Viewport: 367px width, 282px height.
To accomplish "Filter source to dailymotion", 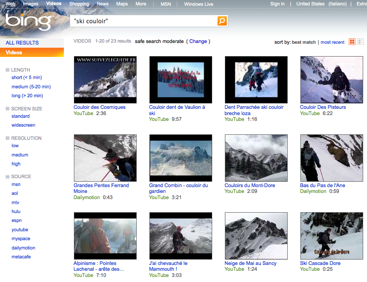I will [x=23, y=248].
